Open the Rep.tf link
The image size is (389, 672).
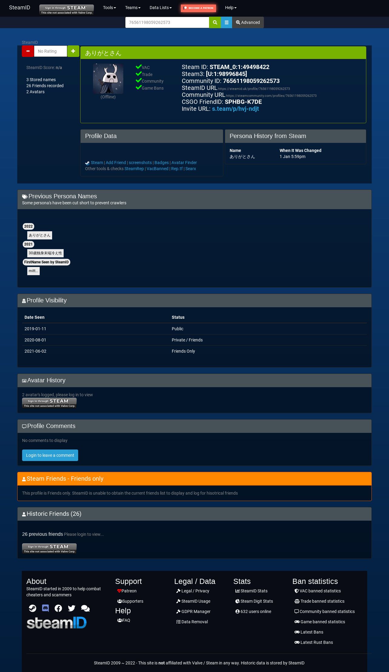click(177, 169)
